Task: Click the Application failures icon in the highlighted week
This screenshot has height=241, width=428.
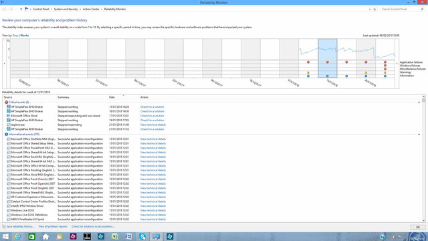Action: [327, 62]
